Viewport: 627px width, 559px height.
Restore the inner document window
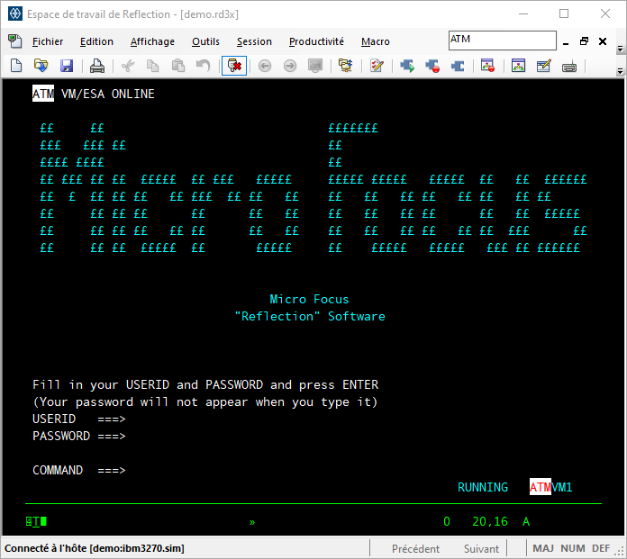click(x=585, y=41)
